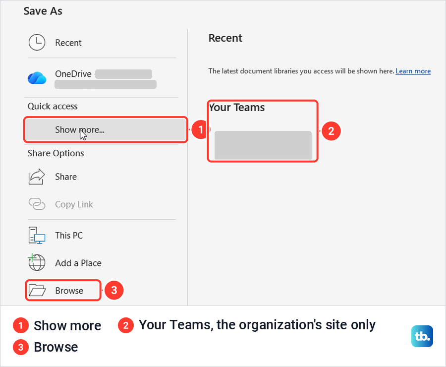446x367 pixels.
Task: Click the This PC computer icon
Action: (37, 235)
